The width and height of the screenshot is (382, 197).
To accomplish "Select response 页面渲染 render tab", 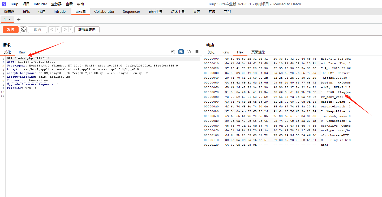I will (258, 52).
